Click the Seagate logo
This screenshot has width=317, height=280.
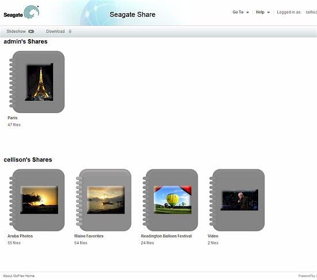(21, 12)
